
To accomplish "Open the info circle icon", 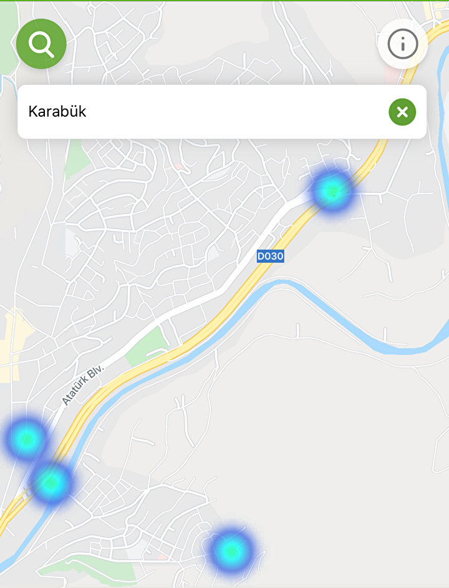I will pos(403,44).
